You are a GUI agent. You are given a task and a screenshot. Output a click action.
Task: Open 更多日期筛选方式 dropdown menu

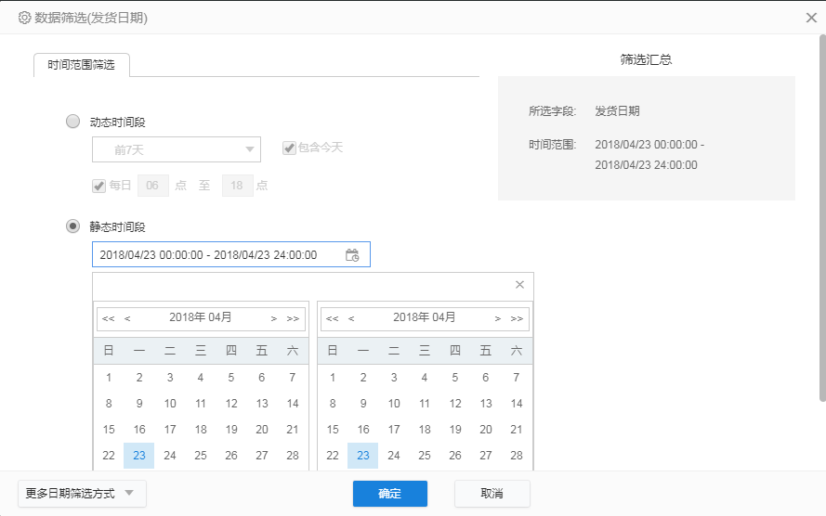(82, 494)
